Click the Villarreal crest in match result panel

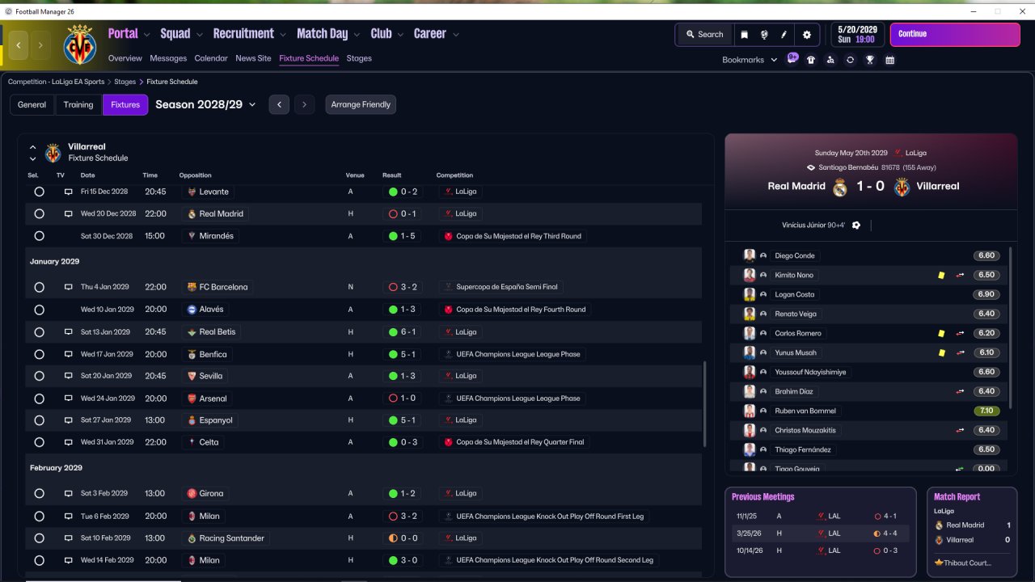click(x=902, y=187)
